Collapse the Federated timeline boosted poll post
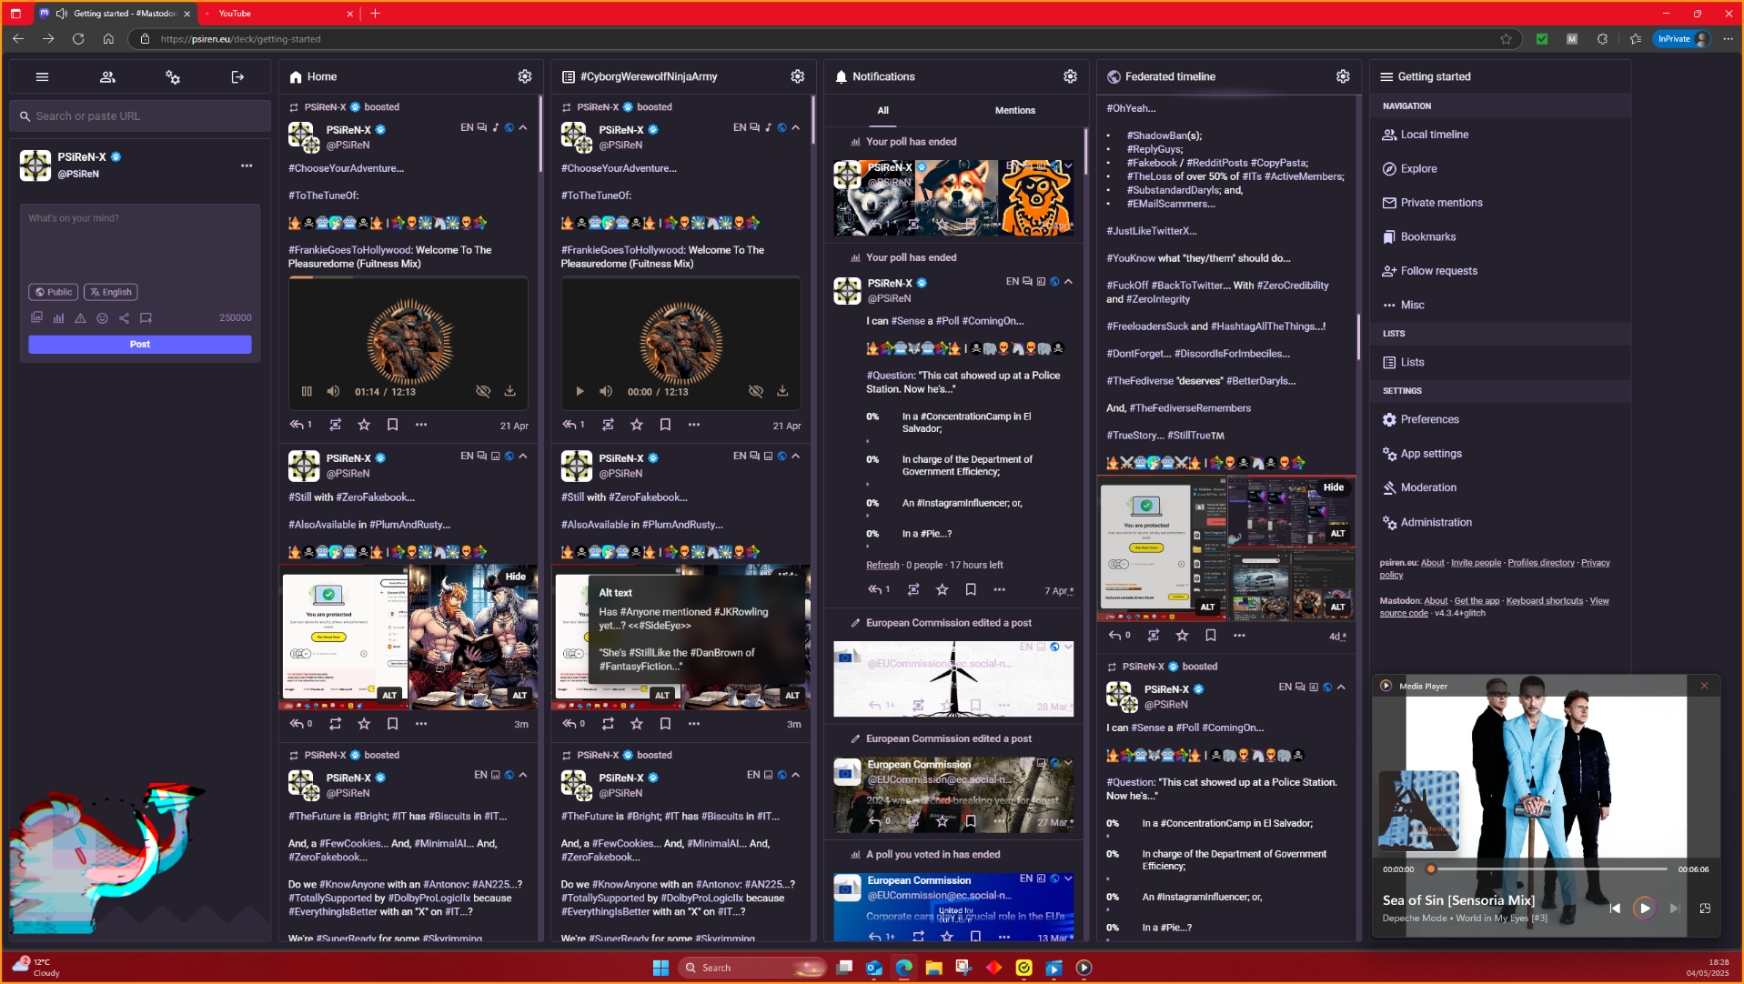The height and width of the screenshot is (984, 1744). coord(1341,687)
